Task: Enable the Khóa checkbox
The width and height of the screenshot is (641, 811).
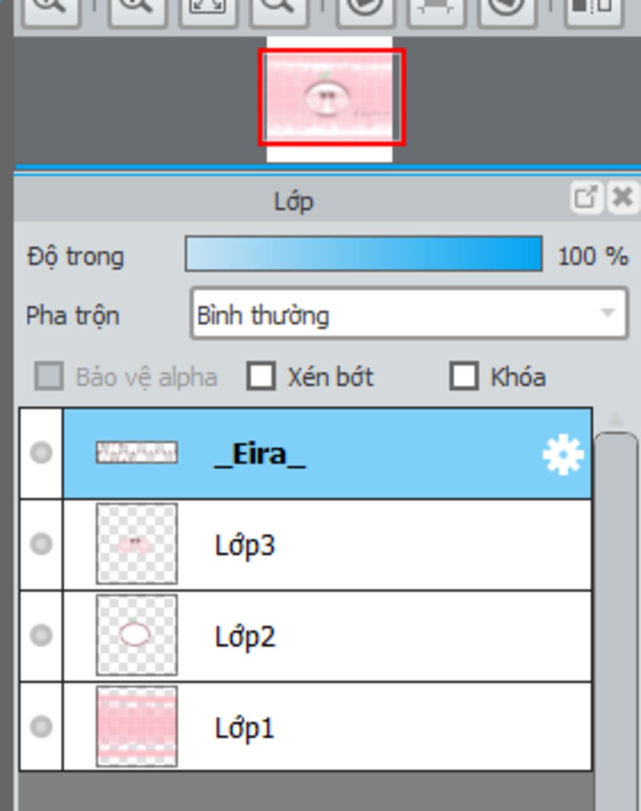Action: point(464,376)
